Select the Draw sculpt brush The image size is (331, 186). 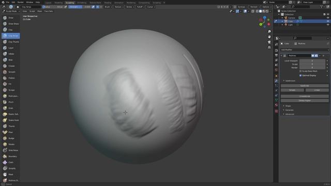10,18
